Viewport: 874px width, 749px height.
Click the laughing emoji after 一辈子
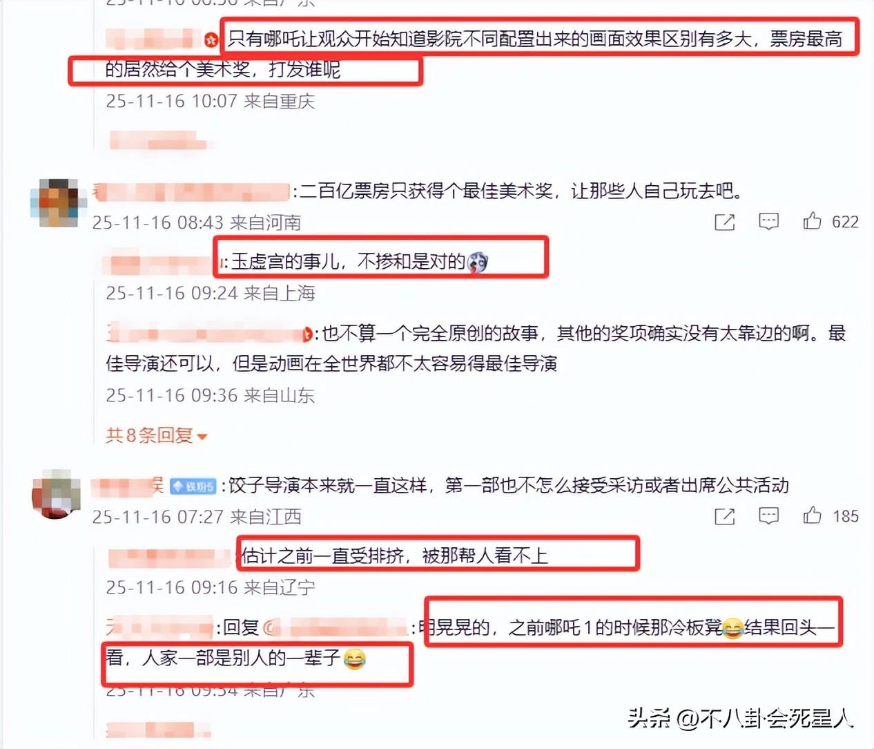click(x=354, y=658)
